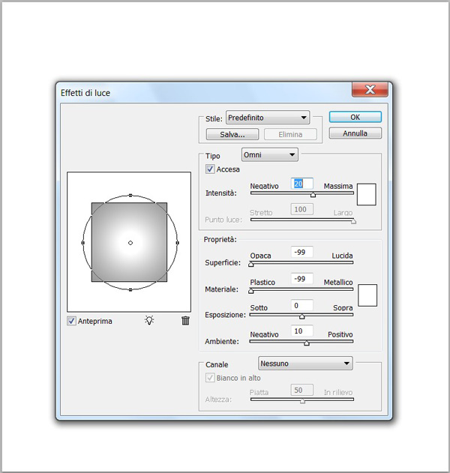Uncheck the Accesa checkbox

[x=210, y=169]
